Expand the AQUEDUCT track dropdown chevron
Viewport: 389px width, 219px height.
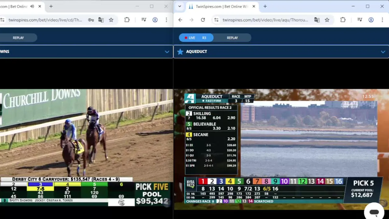(x=383, y=52)
